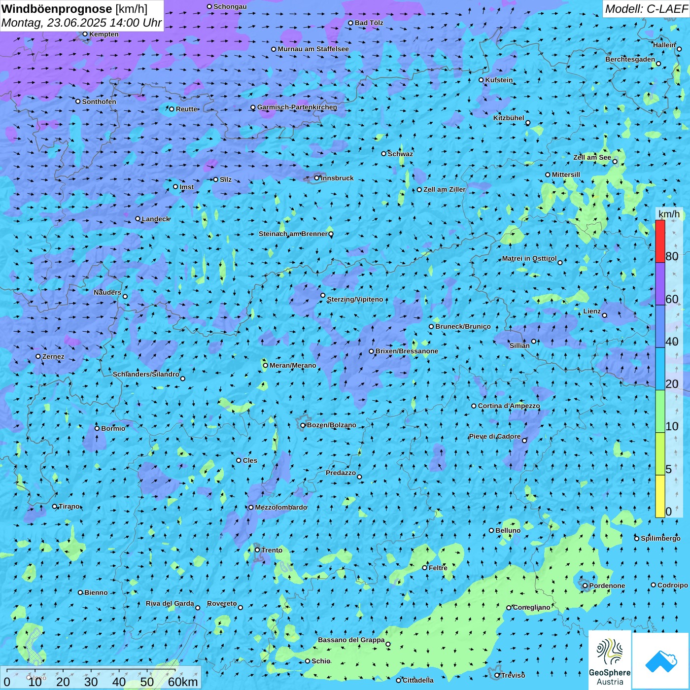Click the Windböenprognose title text
This screenshot has height=690, width=690.
tap(57, 9)
